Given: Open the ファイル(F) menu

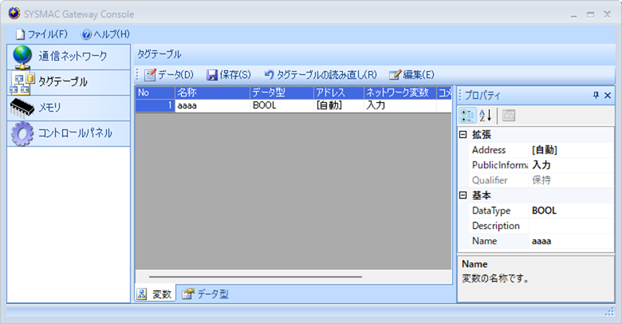Looking at the screenshot, I should pyautogui.click(x=41, y=34).
